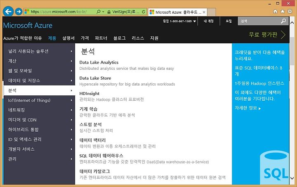Open 스트림 분석 link

pos(90,125)
